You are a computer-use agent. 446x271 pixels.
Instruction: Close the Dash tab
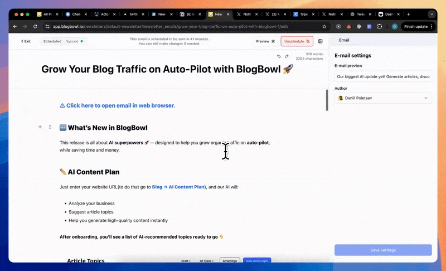398,14
